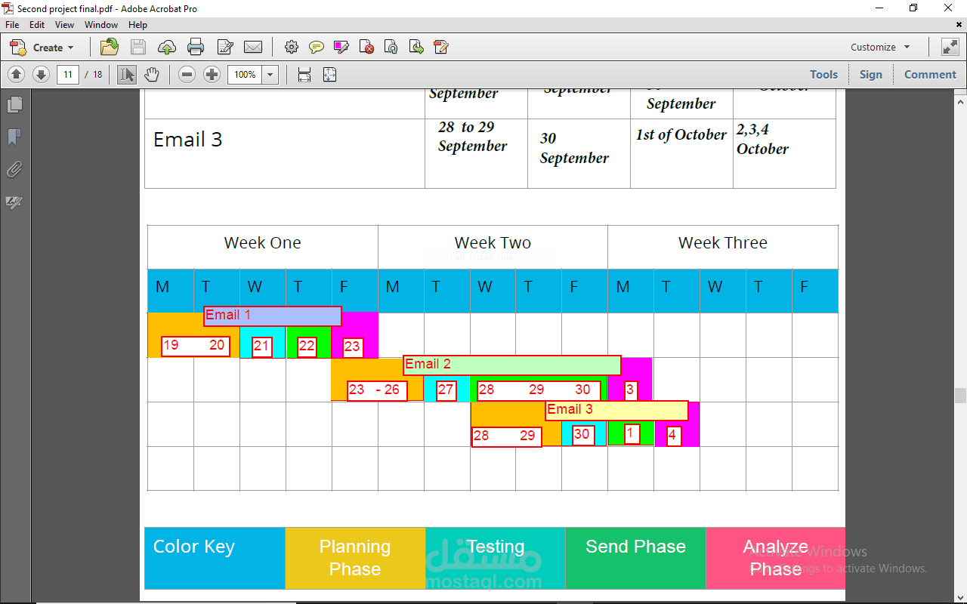967x604 pixels.
Task: Click the 'Planning Phase' legend cell
Action: (355, 558)
